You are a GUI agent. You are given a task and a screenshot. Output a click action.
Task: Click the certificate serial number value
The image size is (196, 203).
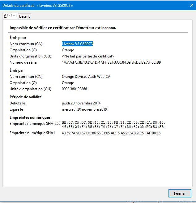tap(111, 62)
